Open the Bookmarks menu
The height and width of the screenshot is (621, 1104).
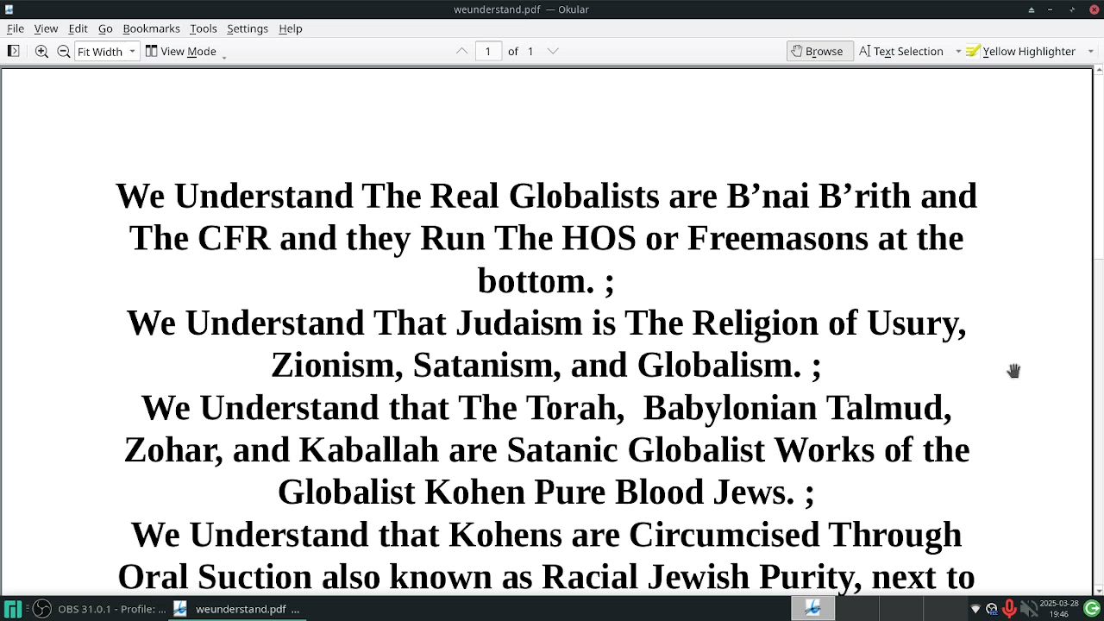[x=151, y=28]
